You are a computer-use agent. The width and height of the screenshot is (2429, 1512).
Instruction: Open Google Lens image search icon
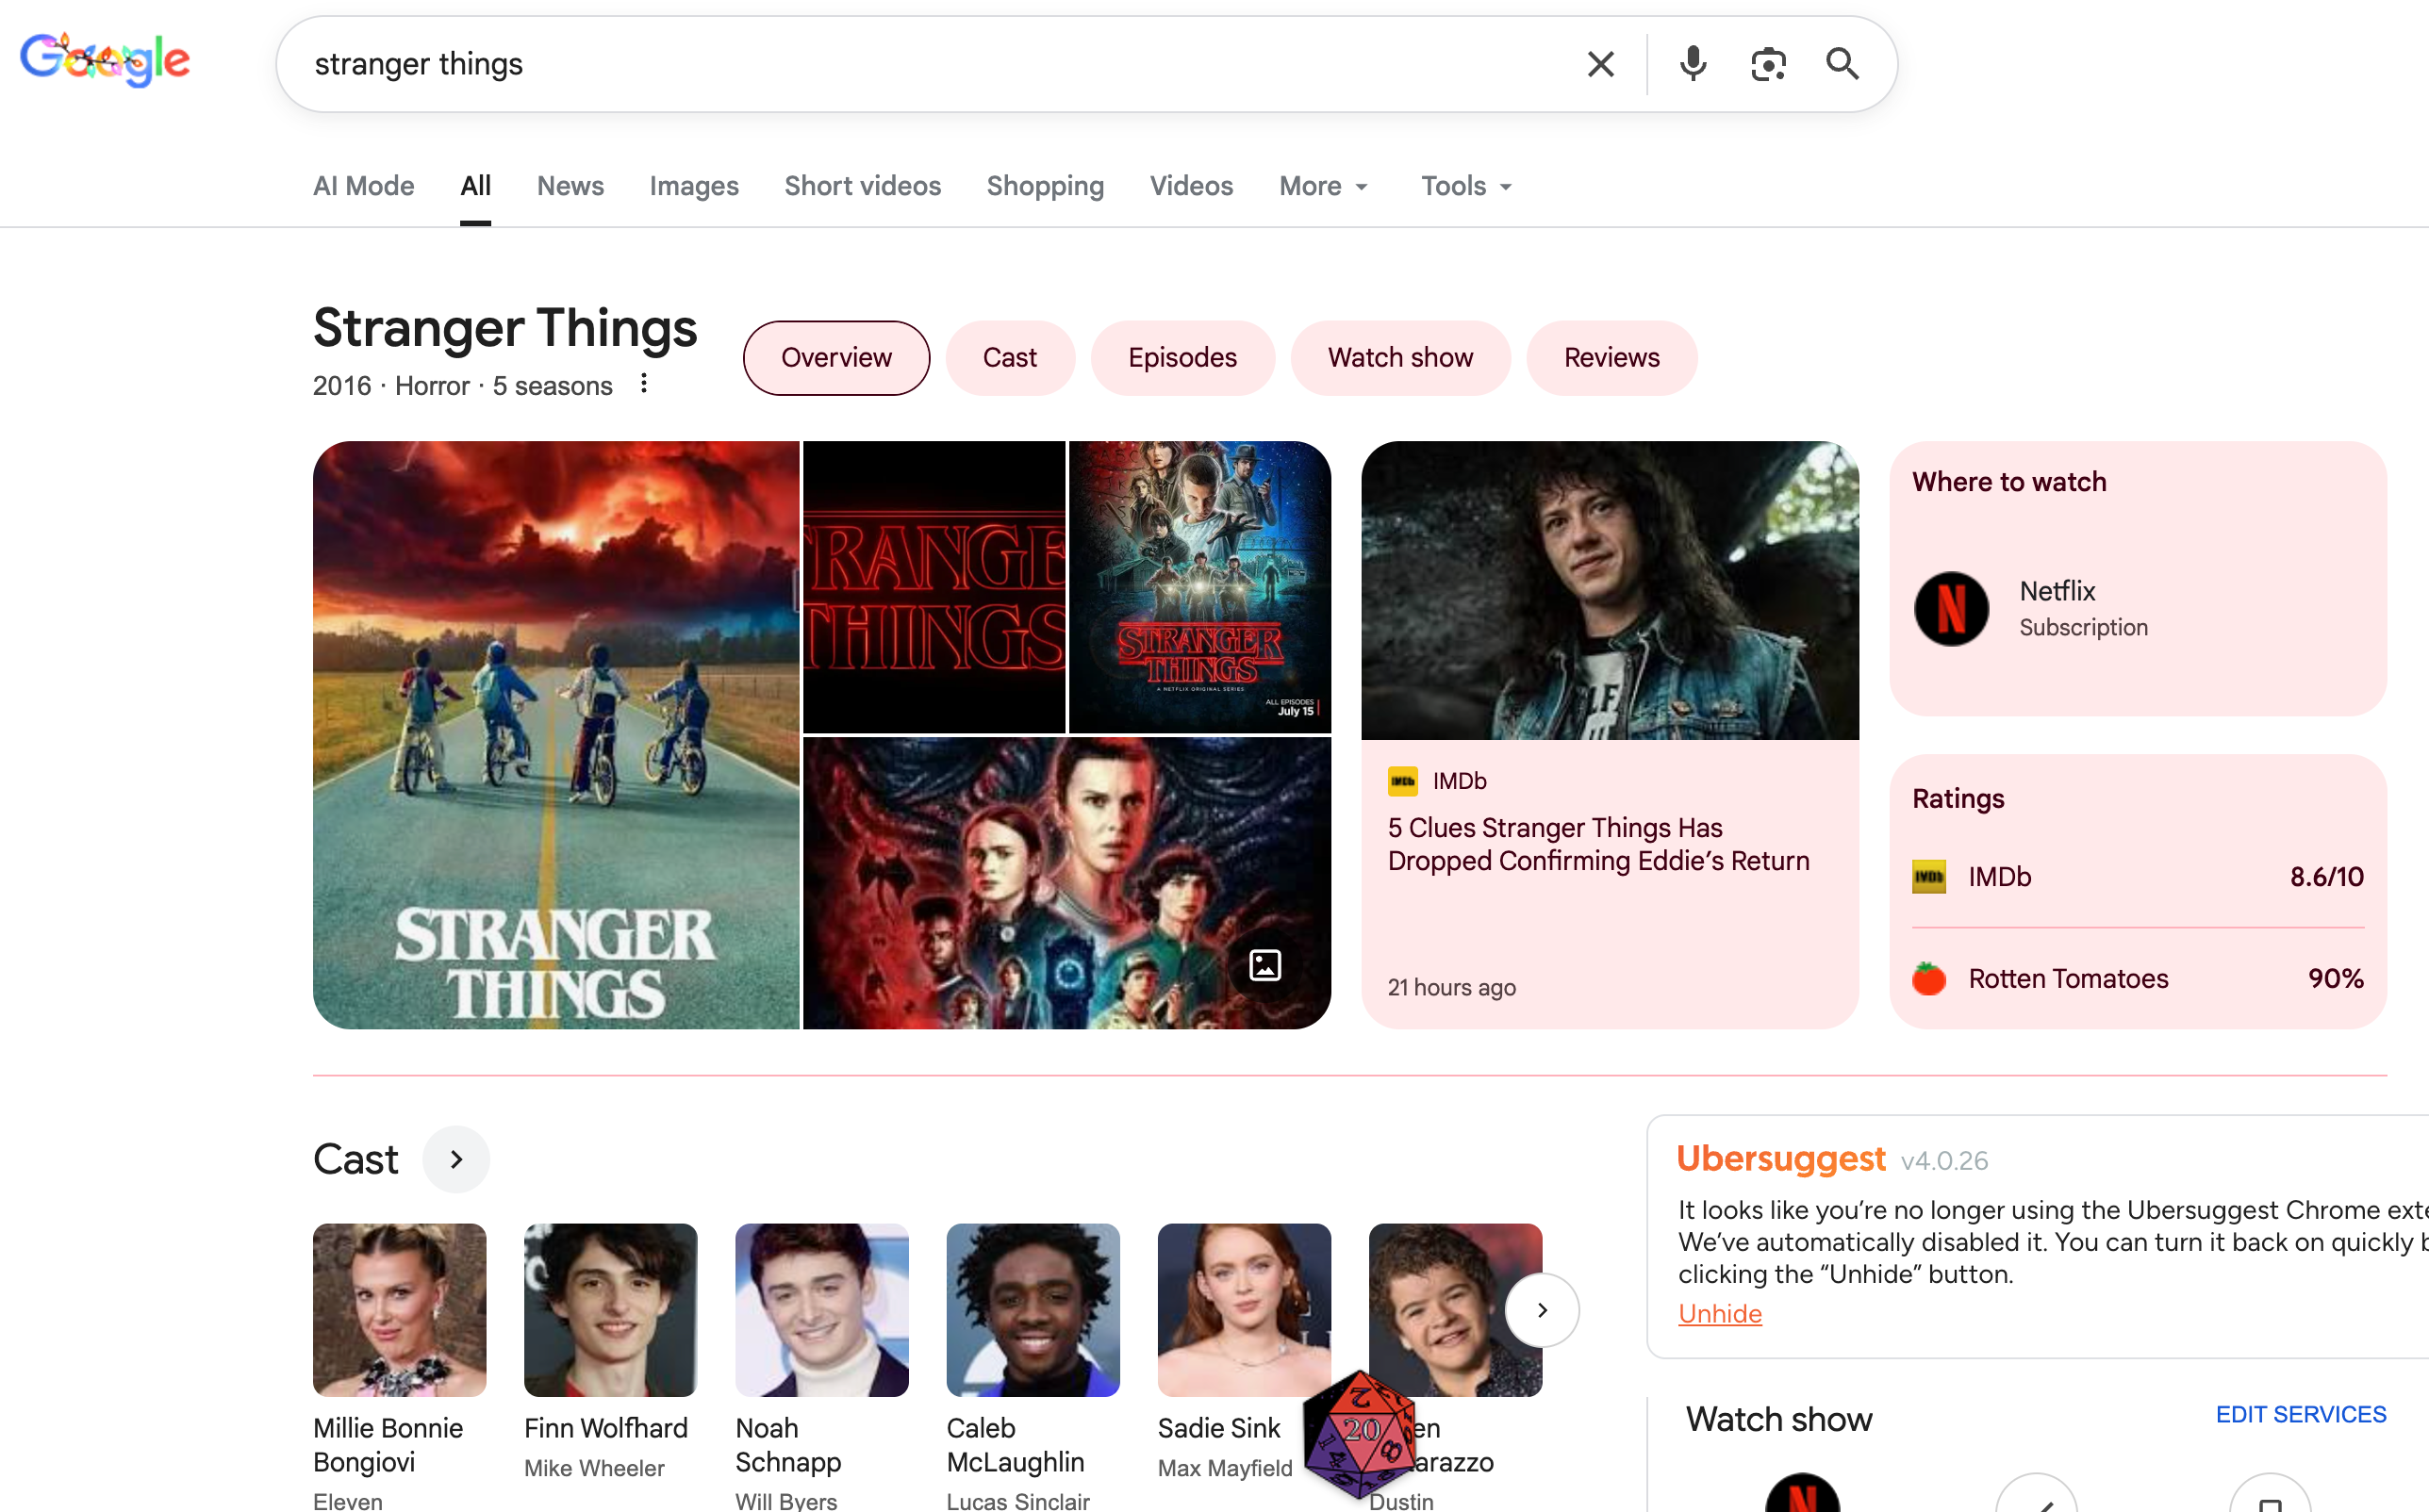(x=1768, y=64)
